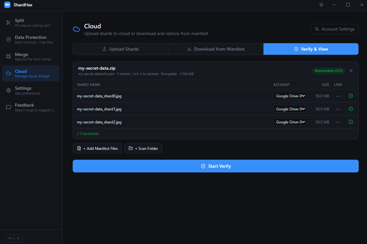
Task: Open account dropdown for shard1.jpg
Action: (290, 109)
